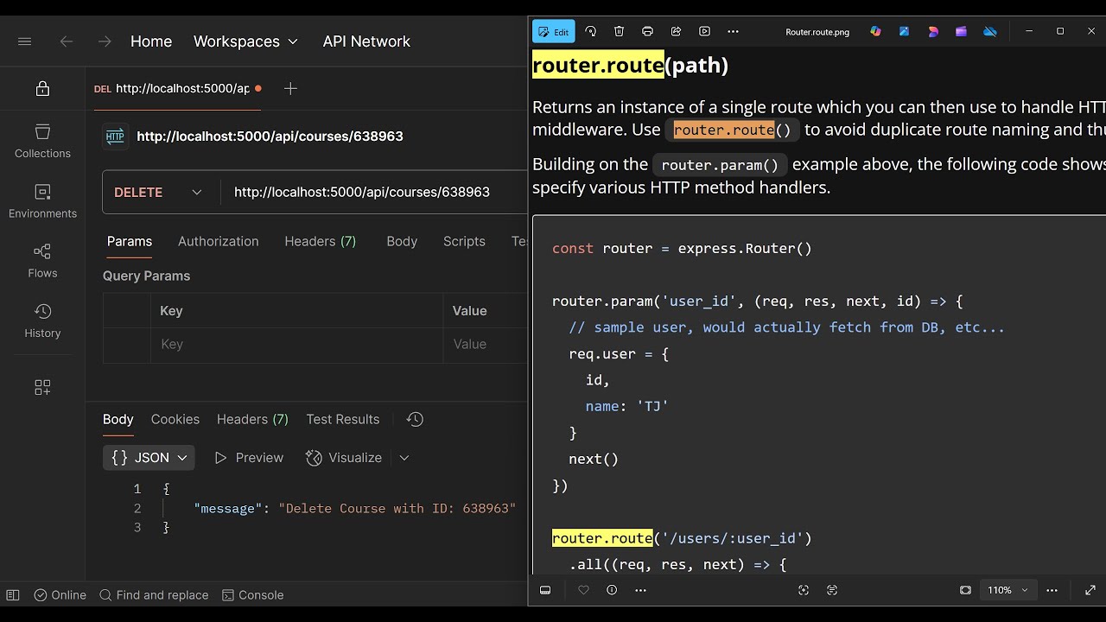This screenshot has width=1106, height=622.
Task: Click the Router.route.png file name
Action: 817,32
